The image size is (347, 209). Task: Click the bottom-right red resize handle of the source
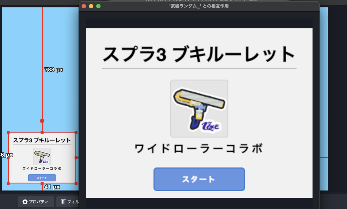pyautogui.click(x=76, y=183)
